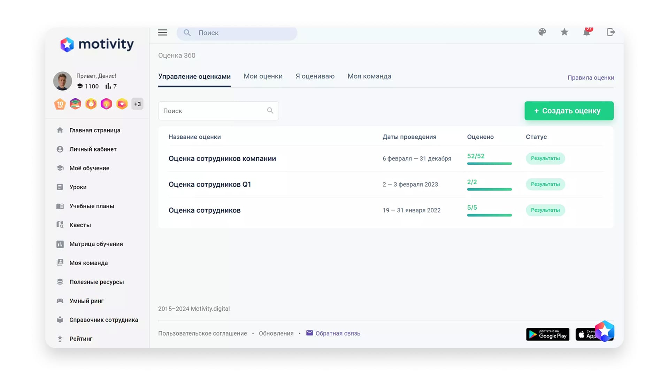Open the color palette theme icon
This screenshot has height=376, width=669.
542,32
